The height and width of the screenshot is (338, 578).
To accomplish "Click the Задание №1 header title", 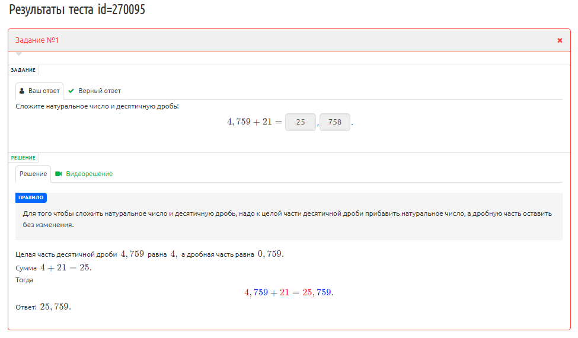I will [37, 40].
